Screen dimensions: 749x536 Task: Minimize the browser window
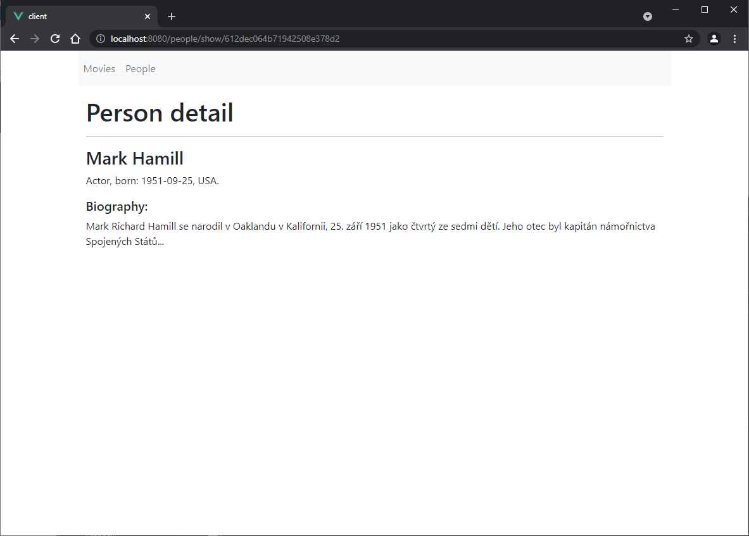pyautogui.click(x=676, y=9)
